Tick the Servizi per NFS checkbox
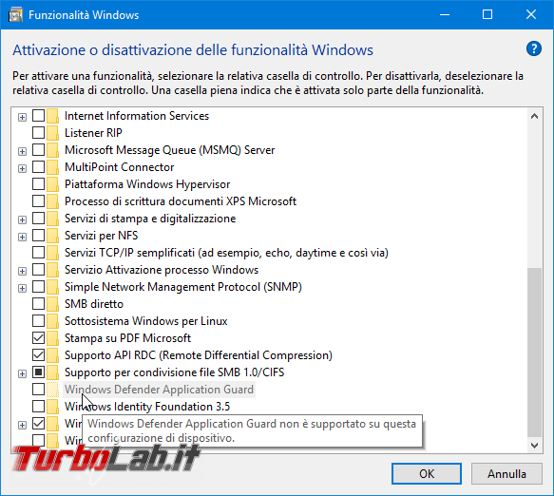This screenshot has width=554, height=496. coord(39,235)
